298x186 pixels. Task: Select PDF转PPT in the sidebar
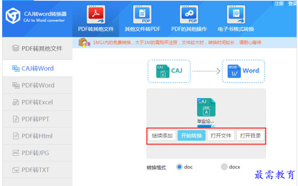[x=37, y=119]
